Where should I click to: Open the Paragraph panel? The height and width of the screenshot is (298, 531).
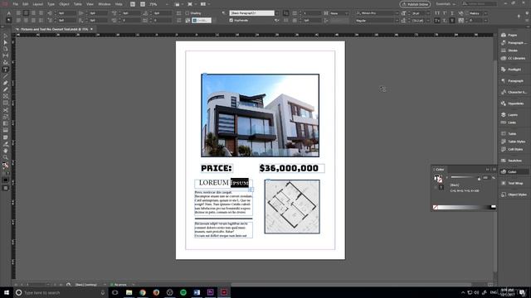513,81
